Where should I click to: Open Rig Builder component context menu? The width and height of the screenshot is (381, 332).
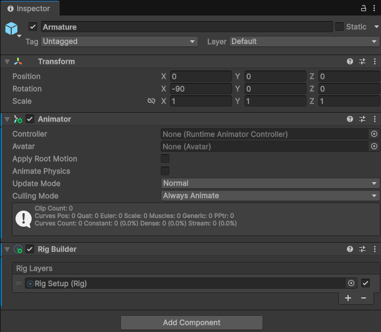tap(375, 249)
